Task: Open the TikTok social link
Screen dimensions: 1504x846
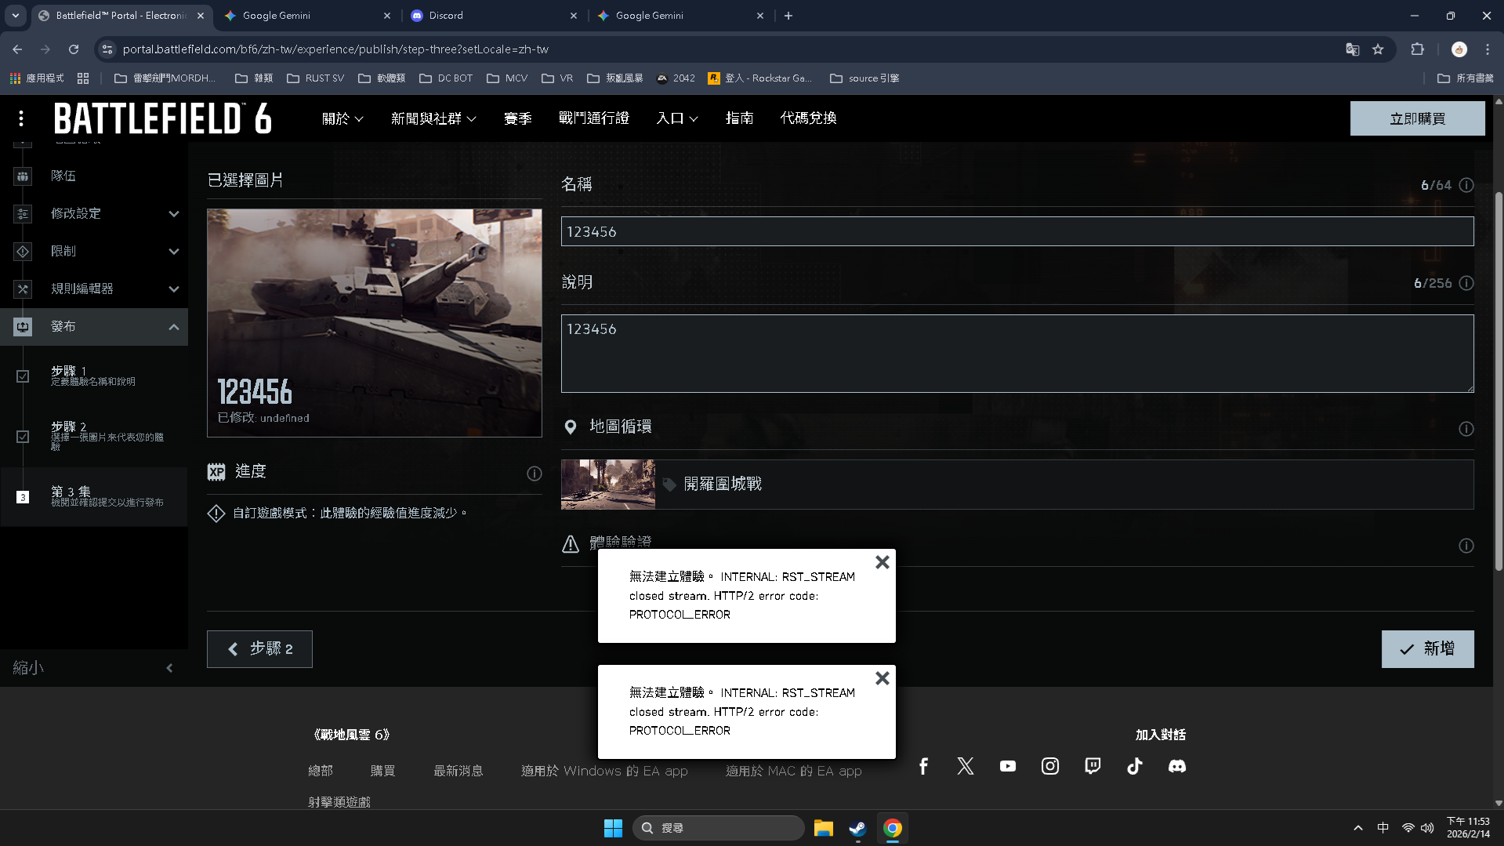Action: point(1135,766)
